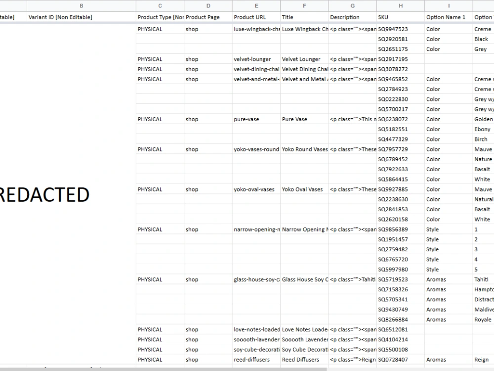The height and width of the screenshot is (371, 494).
Task: Select the 'Reign' option cell
Action: (x=483, y=360)
